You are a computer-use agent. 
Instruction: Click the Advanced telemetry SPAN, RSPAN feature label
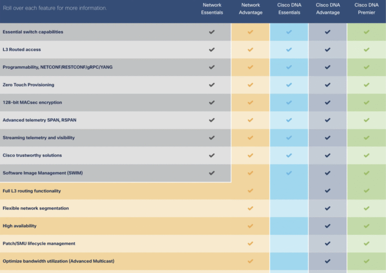click(39, 120)
